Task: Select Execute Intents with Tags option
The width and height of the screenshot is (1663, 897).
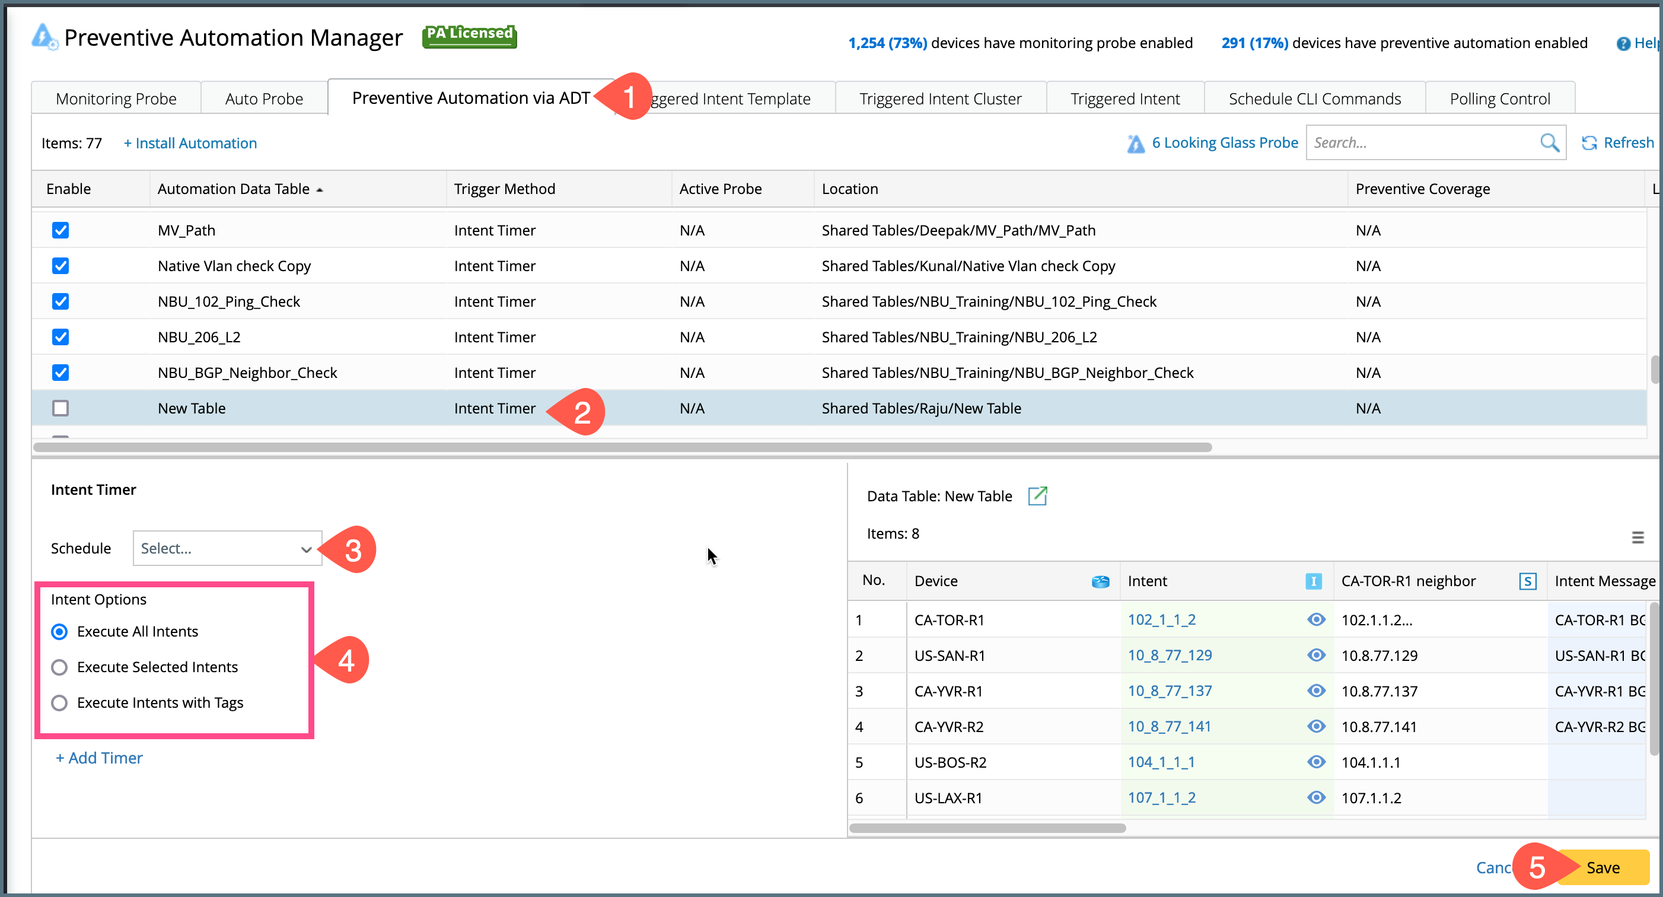Action: pyautogui.click(x=59, y=702)
